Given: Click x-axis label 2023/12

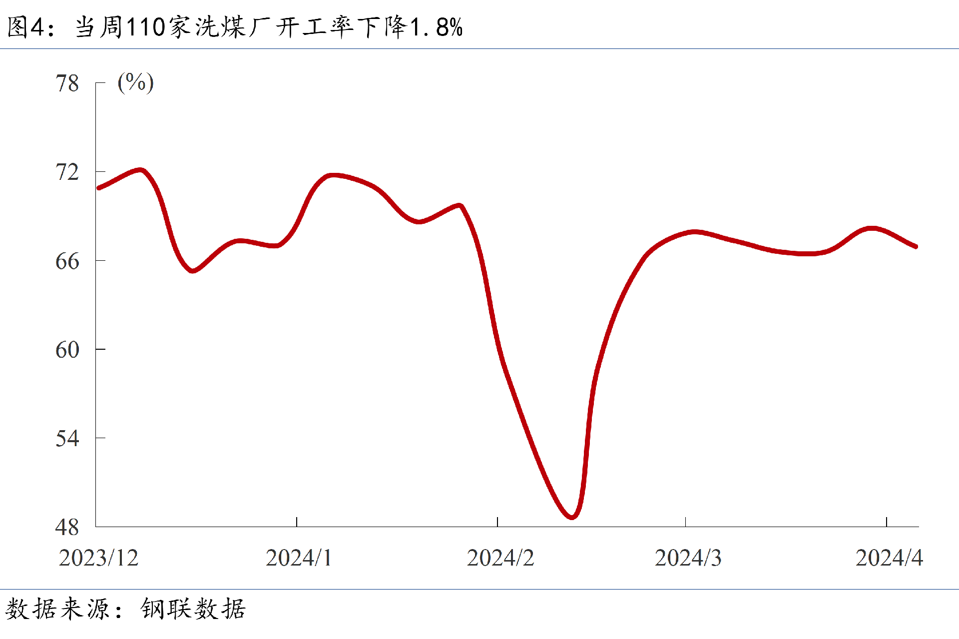Looking at the screenshot, I should pyautogui.click(x=99, y=558).
